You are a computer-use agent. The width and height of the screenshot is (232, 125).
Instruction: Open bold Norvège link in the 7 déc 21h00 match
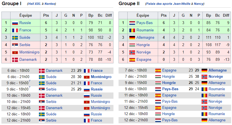(x=216, y=77)
